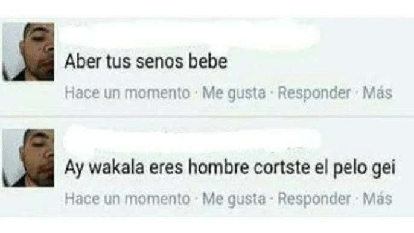Click the comment text 'Aber tus senos bebe'
Screen dimensions: 414x233
(x=146, y=62)
